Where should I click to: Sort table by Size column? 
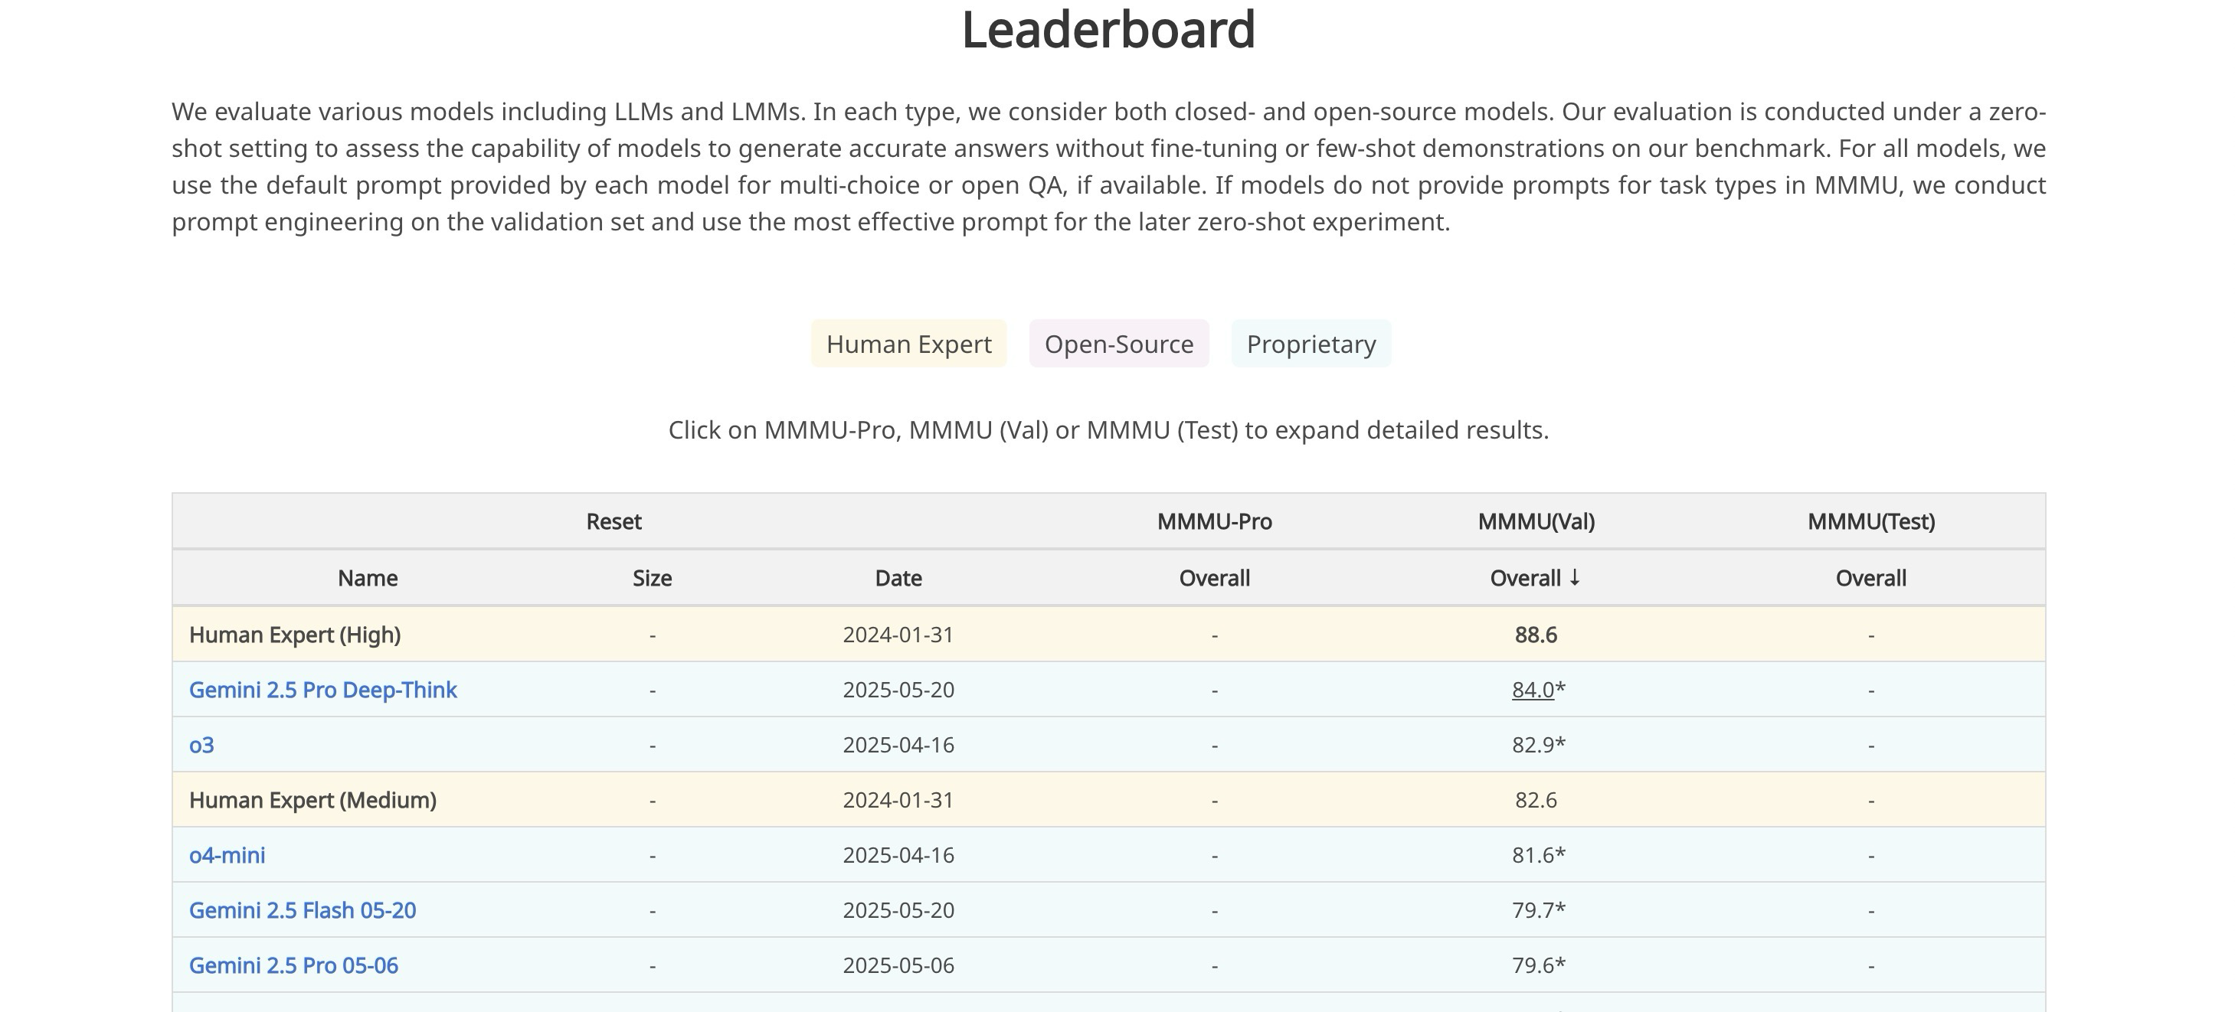click(x=652, y=579)
